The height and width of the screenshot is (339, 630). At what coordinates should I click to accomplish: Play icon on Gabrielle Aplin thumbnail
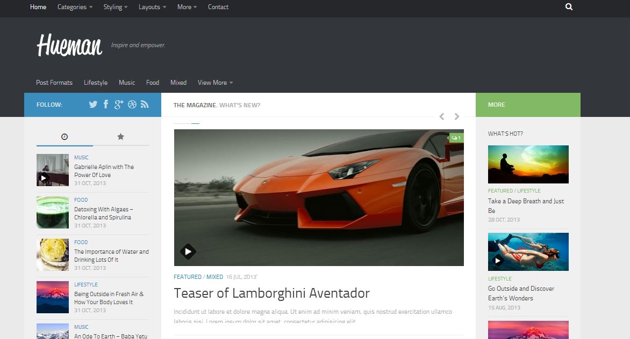(x=43, y=178)
